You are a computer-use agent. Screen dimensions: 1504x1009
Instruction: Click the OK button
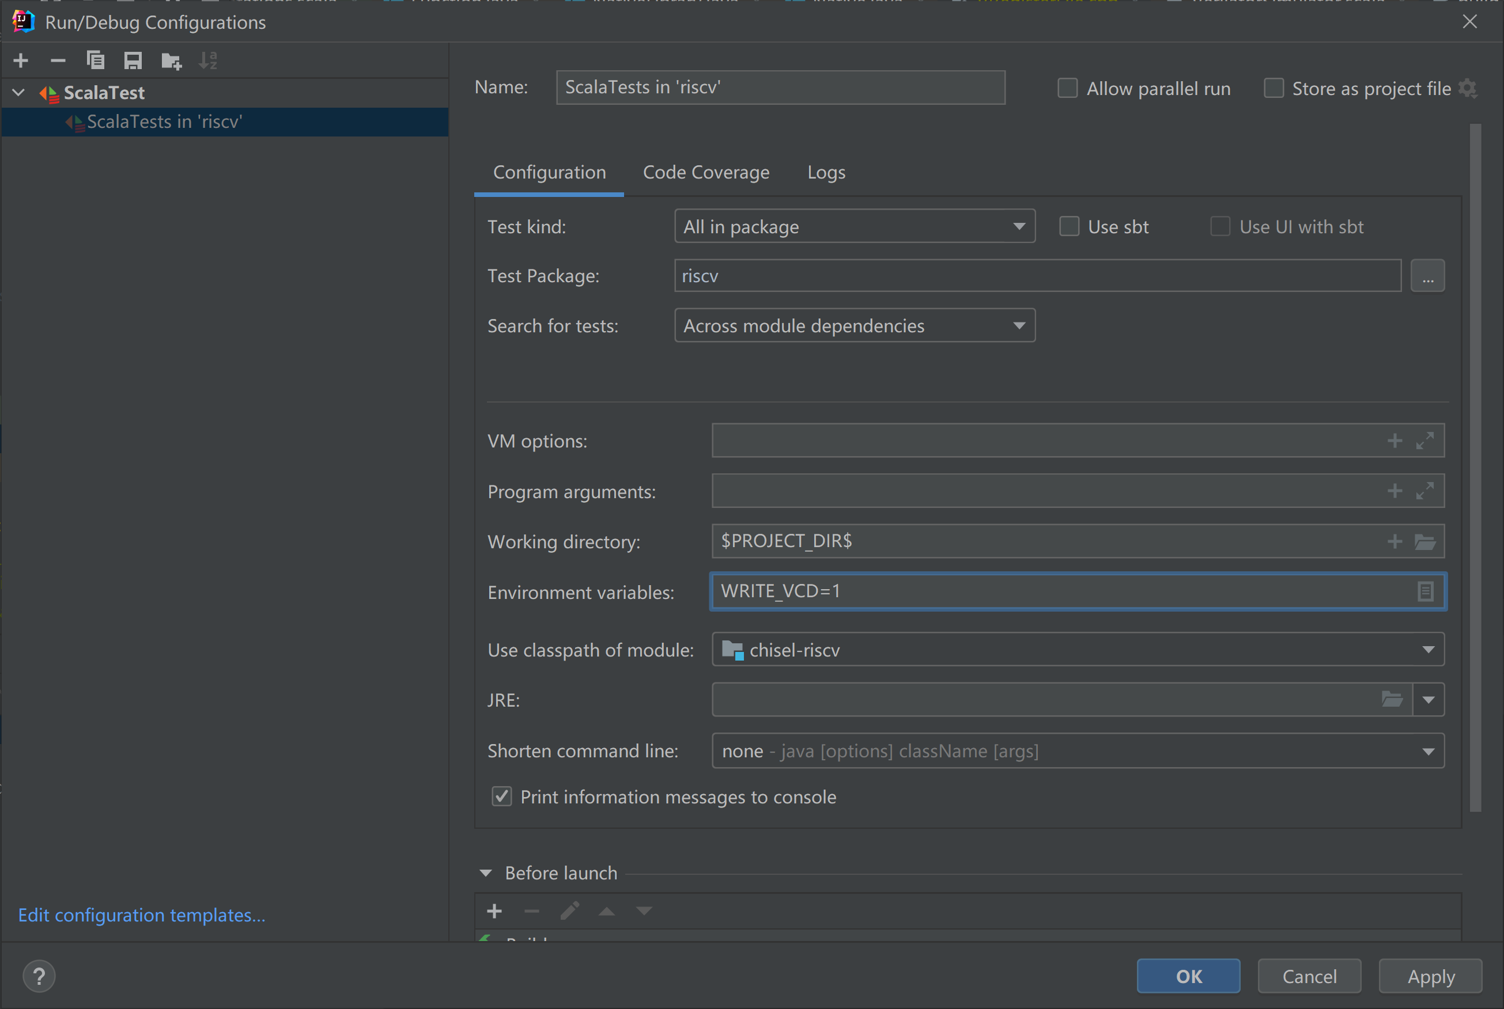1188,976
